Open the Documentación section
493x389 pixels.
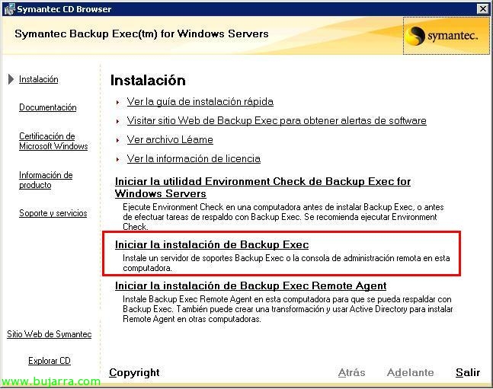48,107
